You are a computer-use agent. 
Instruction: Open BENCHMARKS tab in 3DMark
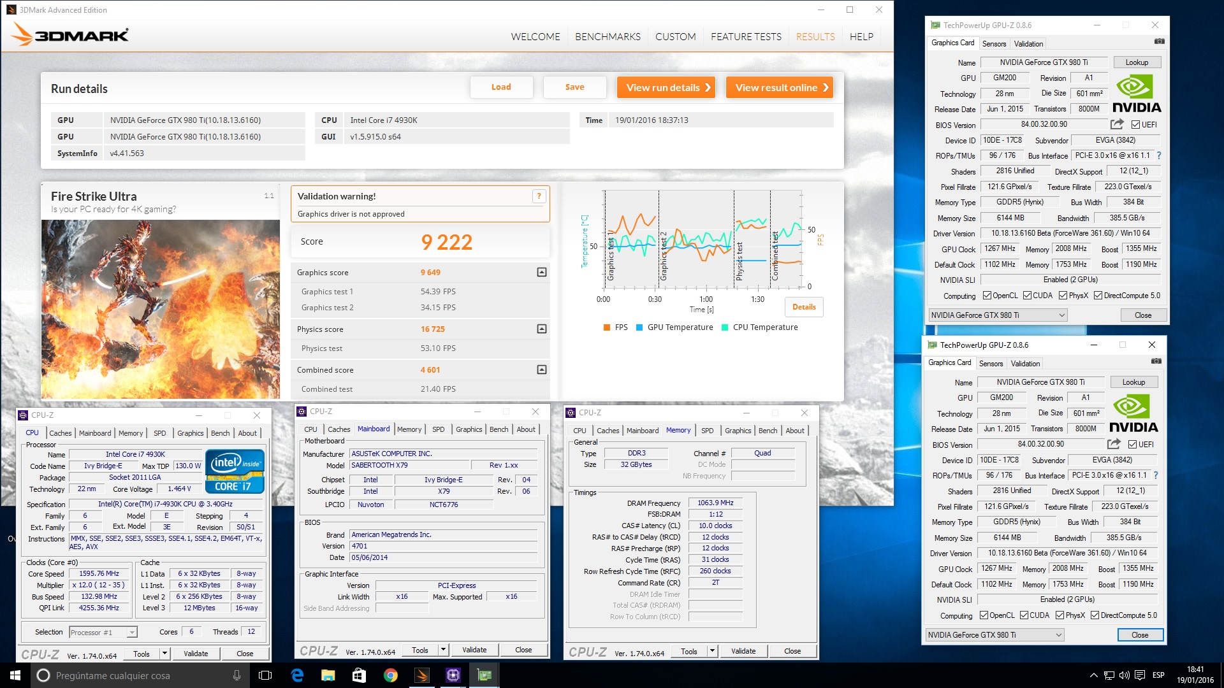608,37
